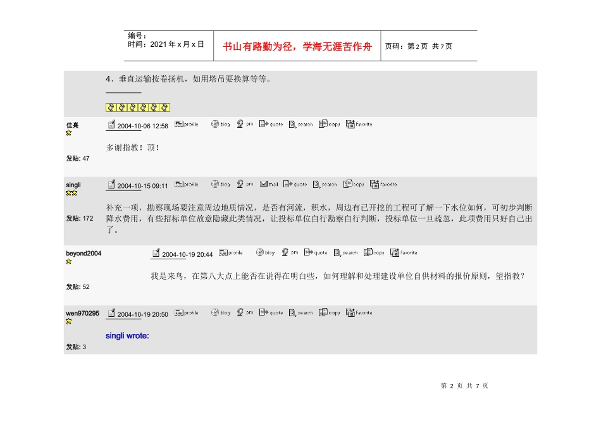Click '发贴: 3' post count
The height and width of the screenshot is (425, 601).
pos(77,347)
